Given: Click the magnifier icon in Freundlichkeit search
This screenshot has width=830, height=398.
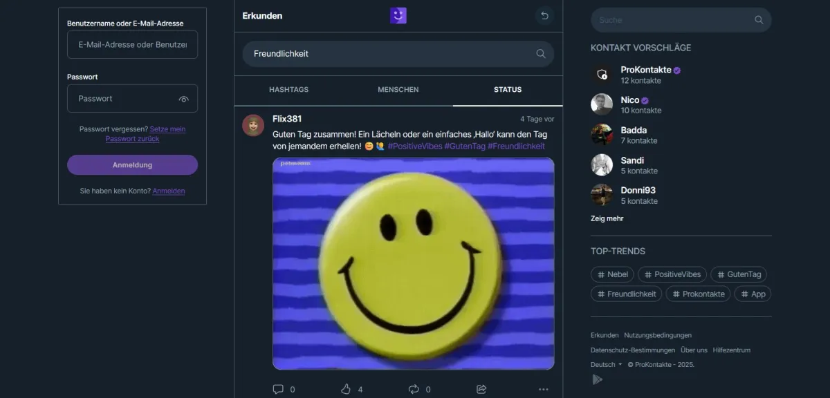Looking at the screenshot, I should (541, 54).
